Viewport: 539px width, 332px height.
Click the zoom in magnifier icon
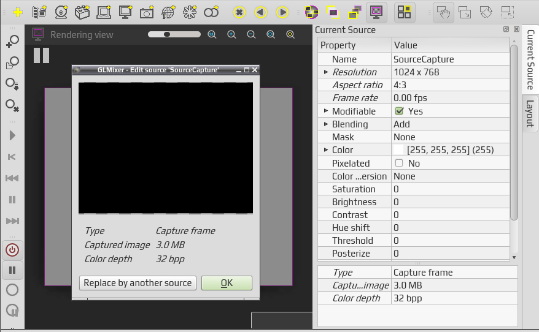pyautogui.click(x=231, y=34)
